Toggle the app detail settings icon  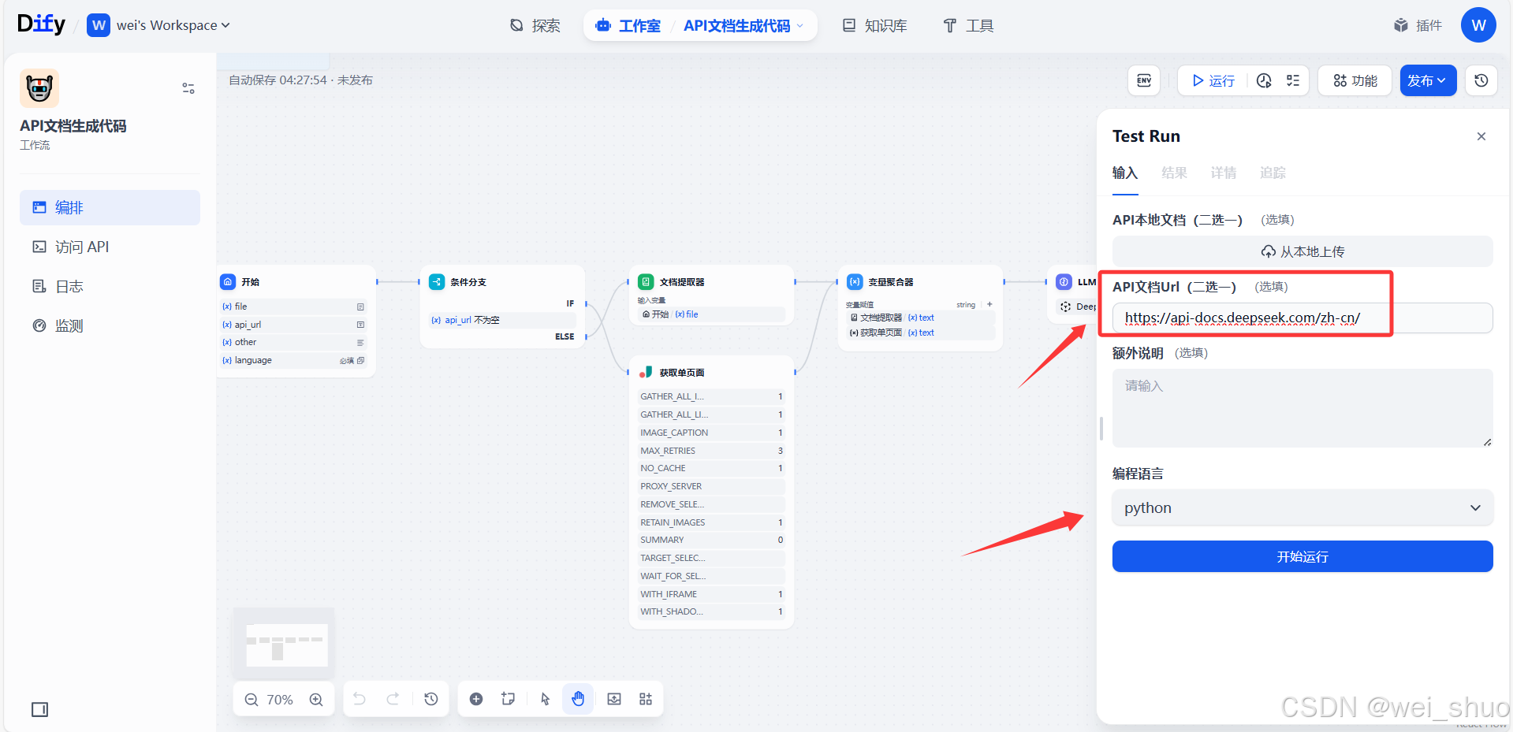click(188, 88)
